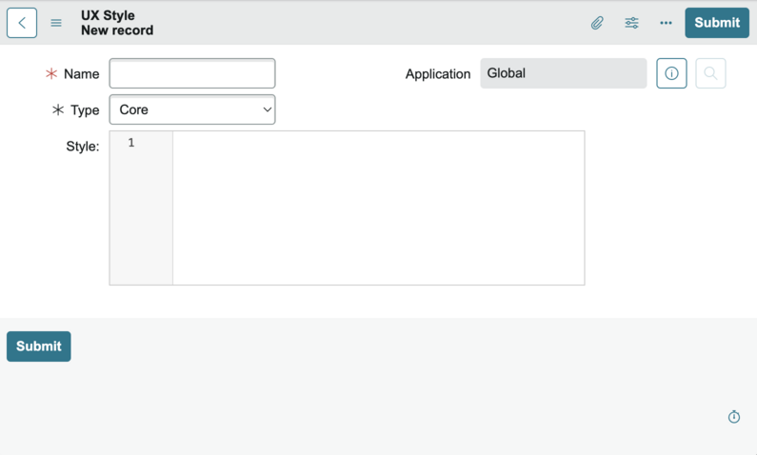
Task: Expand the Type dropdown showing Core
Action: point(192,109)
